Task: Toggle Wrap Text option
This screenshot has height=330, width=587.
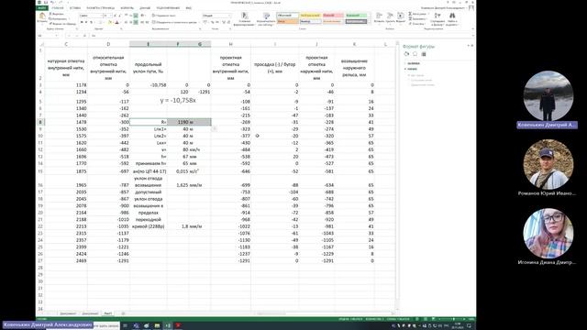Action: tap(163, 16)
